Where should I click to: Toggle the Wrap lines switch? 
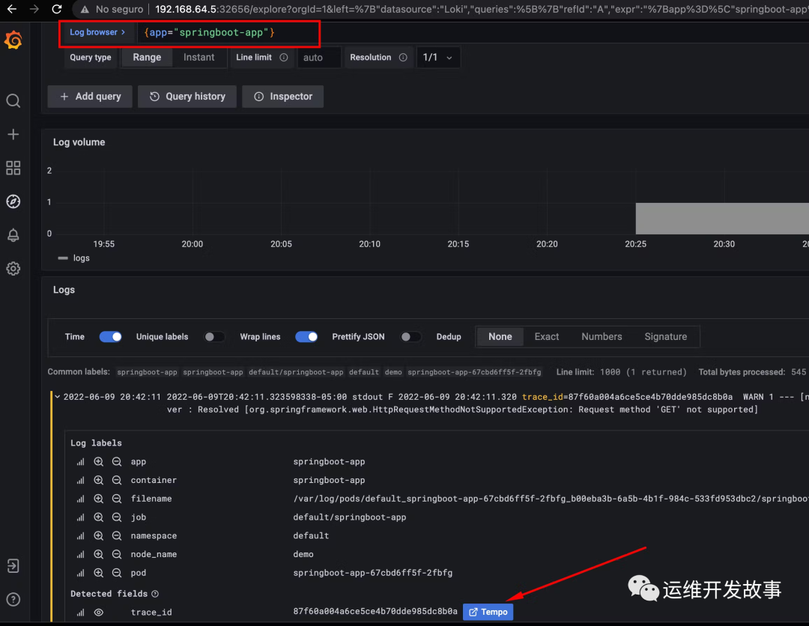[306, 337]
